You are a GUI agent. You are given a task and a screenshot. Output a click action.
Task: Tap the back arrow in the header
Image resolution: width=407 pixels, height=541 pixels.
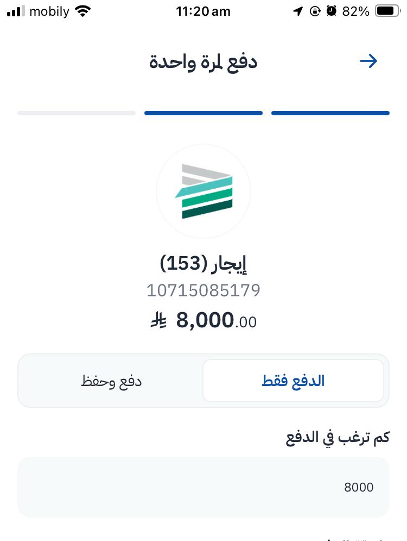[x=368, y=61]
